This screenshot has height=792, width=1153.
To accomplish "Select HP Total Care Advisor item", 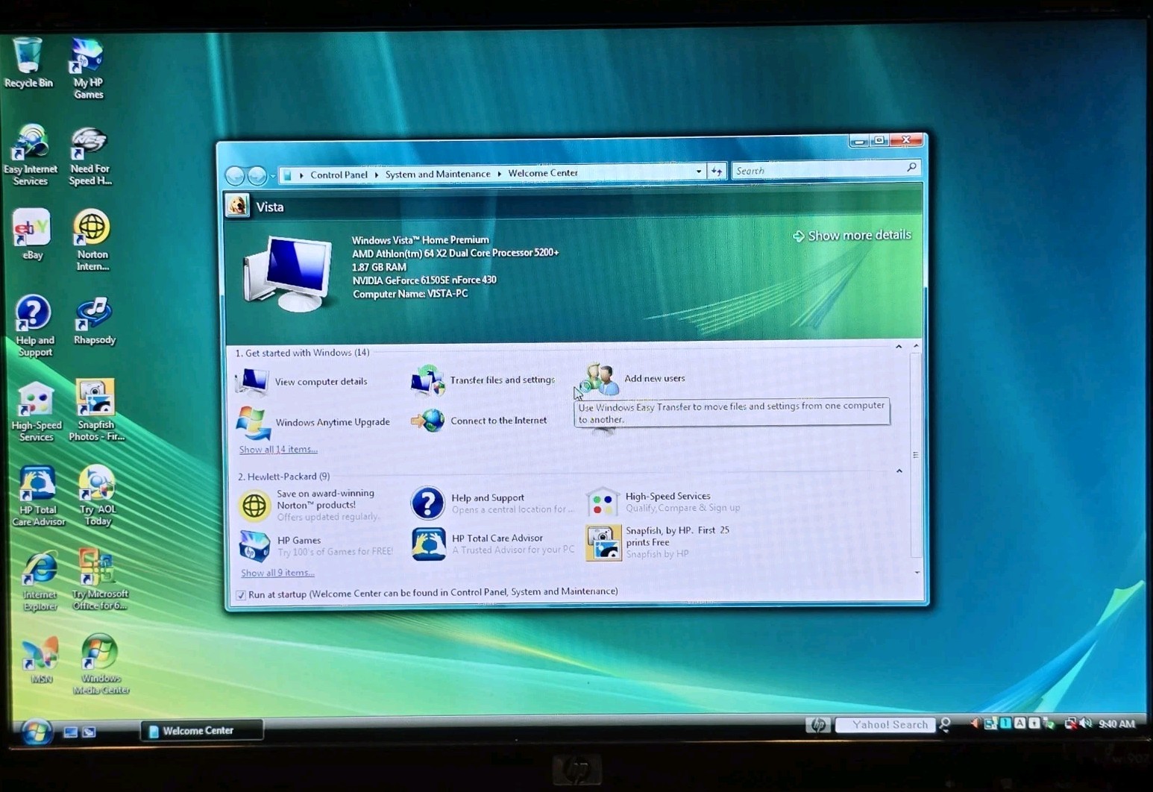I will (x=493, y=544).
